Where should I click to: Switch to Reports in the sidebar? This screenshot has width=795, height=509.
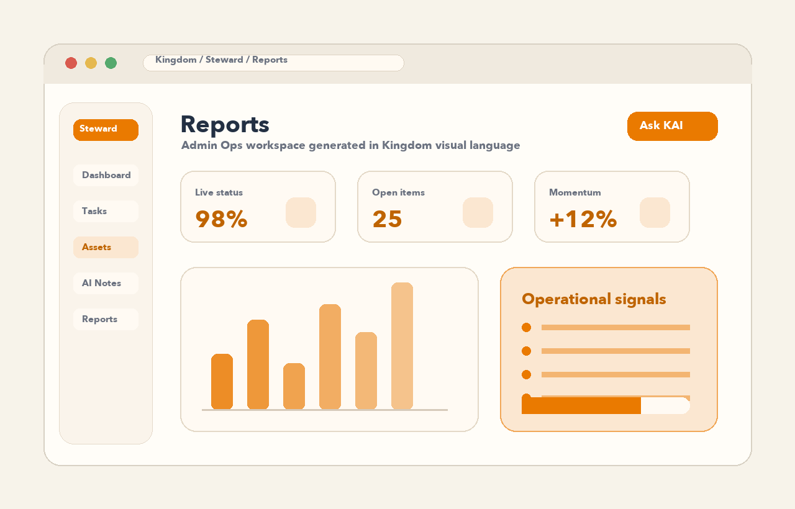[x=106, y=319]
